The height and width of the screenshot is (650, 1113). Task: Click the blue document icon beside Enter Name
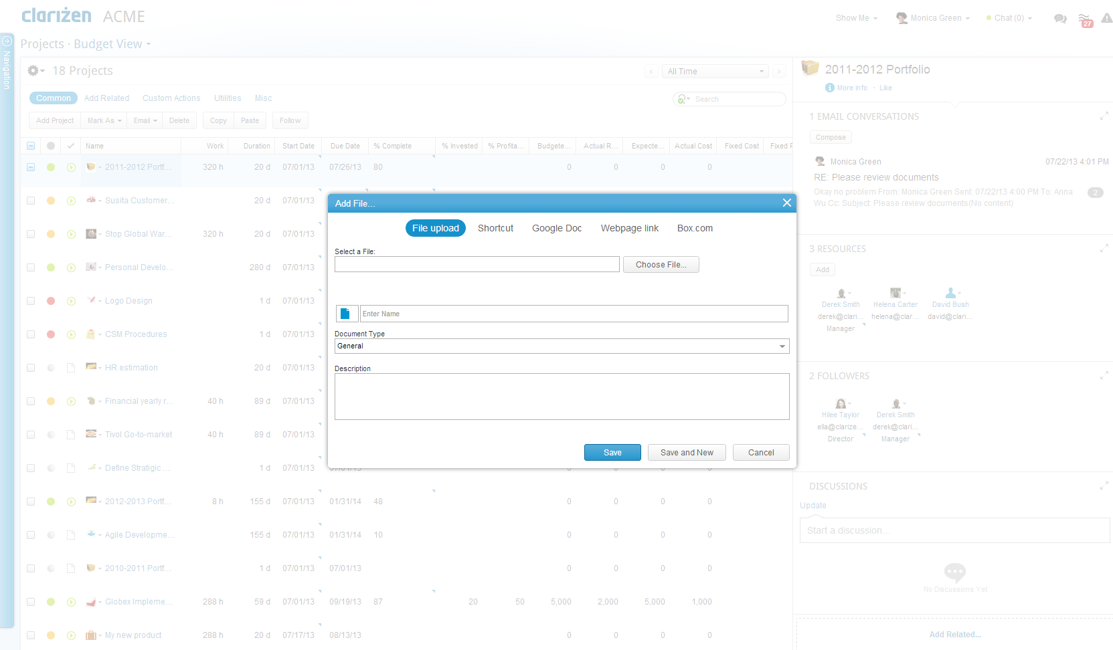click(345, 314)
